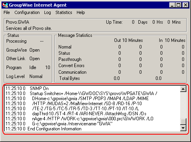Open the Log menu

[x=48, y=12]
